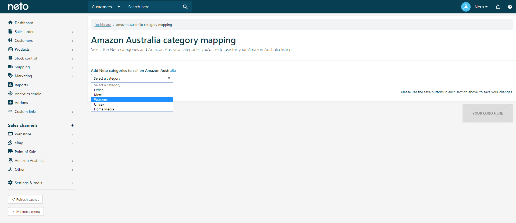Expand Shipping submenu chevron
Screen dimensions: 516x223
click(72, 67)
